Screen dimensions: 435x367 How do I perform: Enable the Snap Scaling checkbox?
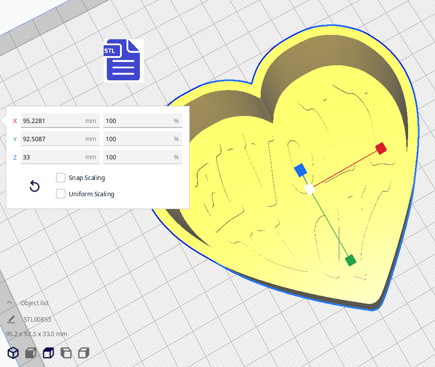61,178
